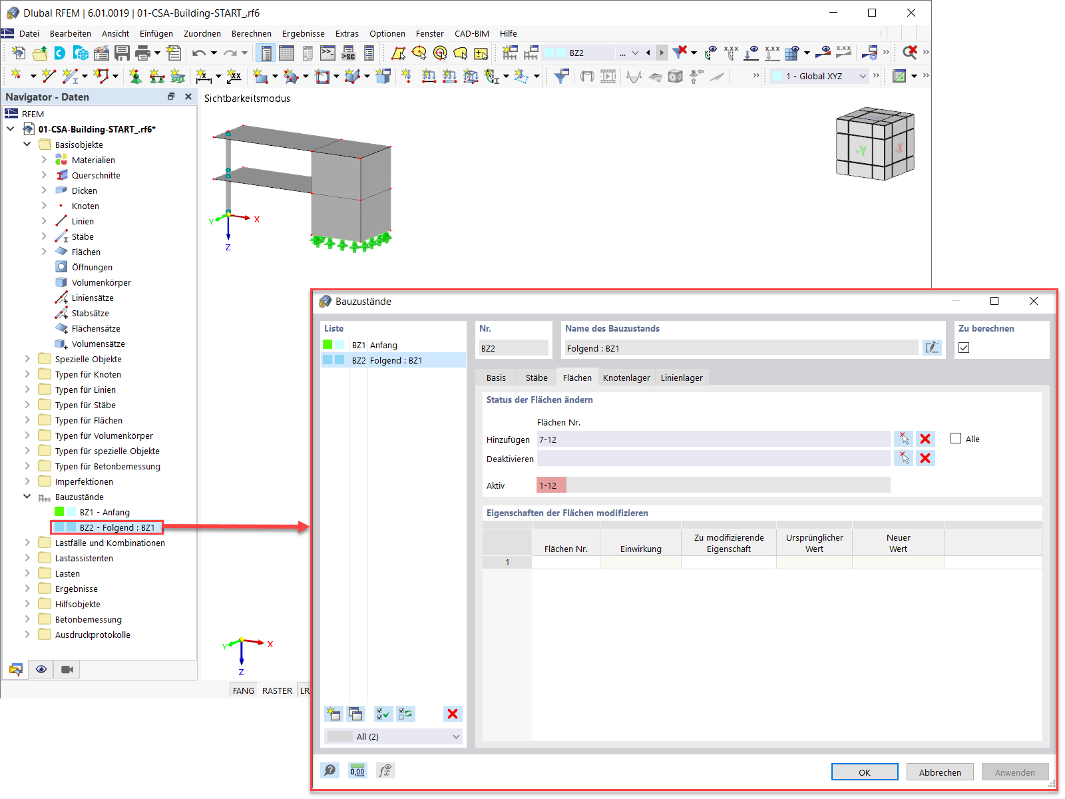Click new construction stage icon in dialog
Screen dimensions: 1065x799
(x=333, y=714)
